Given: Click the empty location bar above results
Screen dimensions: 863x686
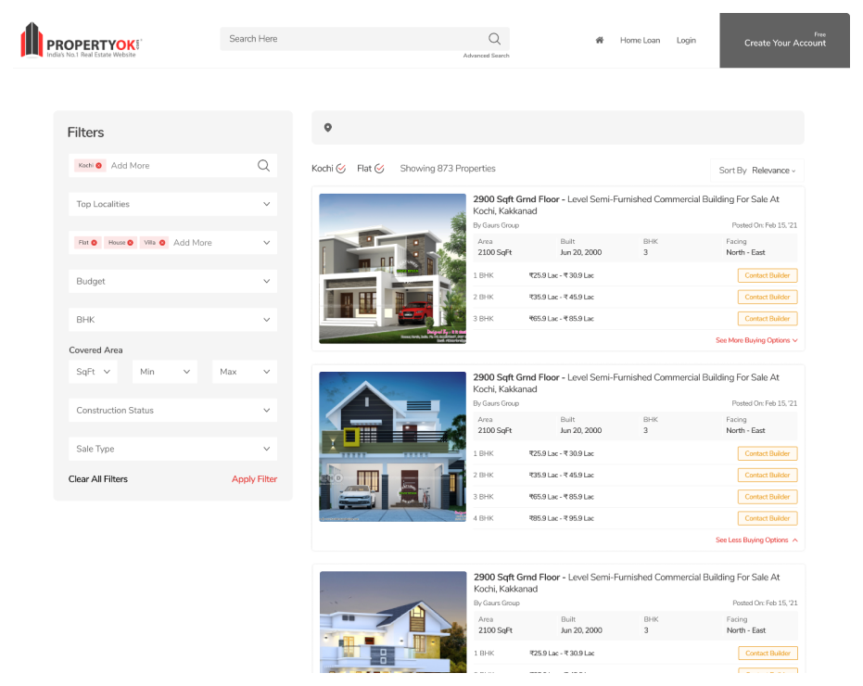Looking at the screenshot, I should [557, 128].
